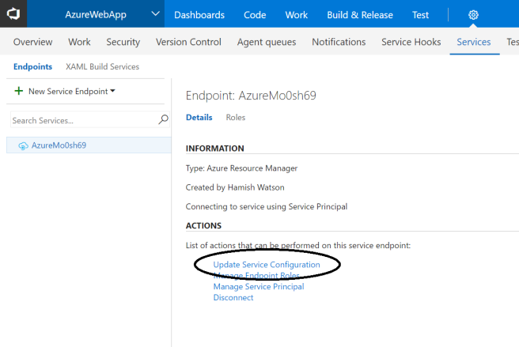Open the Code hub
The width and height of the screenshot is (519, 347).
(x=255, y=15)
